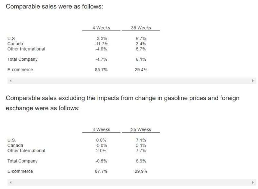Click Other International label in first table
Screen dimensions: 258x189
coord(26,49)
